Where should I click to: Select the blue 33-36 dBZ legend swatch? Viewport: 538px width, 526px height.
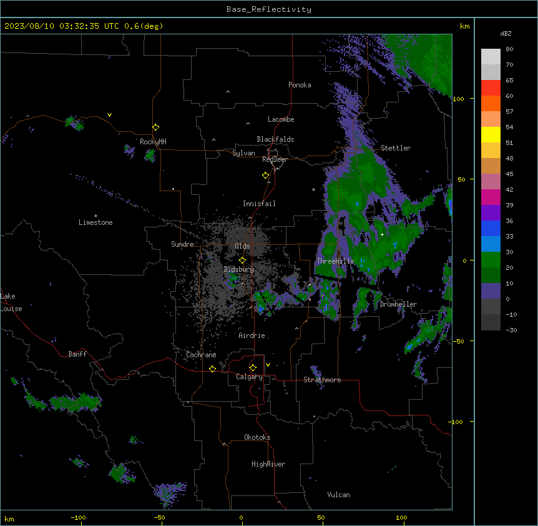click(x=491, y=229)
